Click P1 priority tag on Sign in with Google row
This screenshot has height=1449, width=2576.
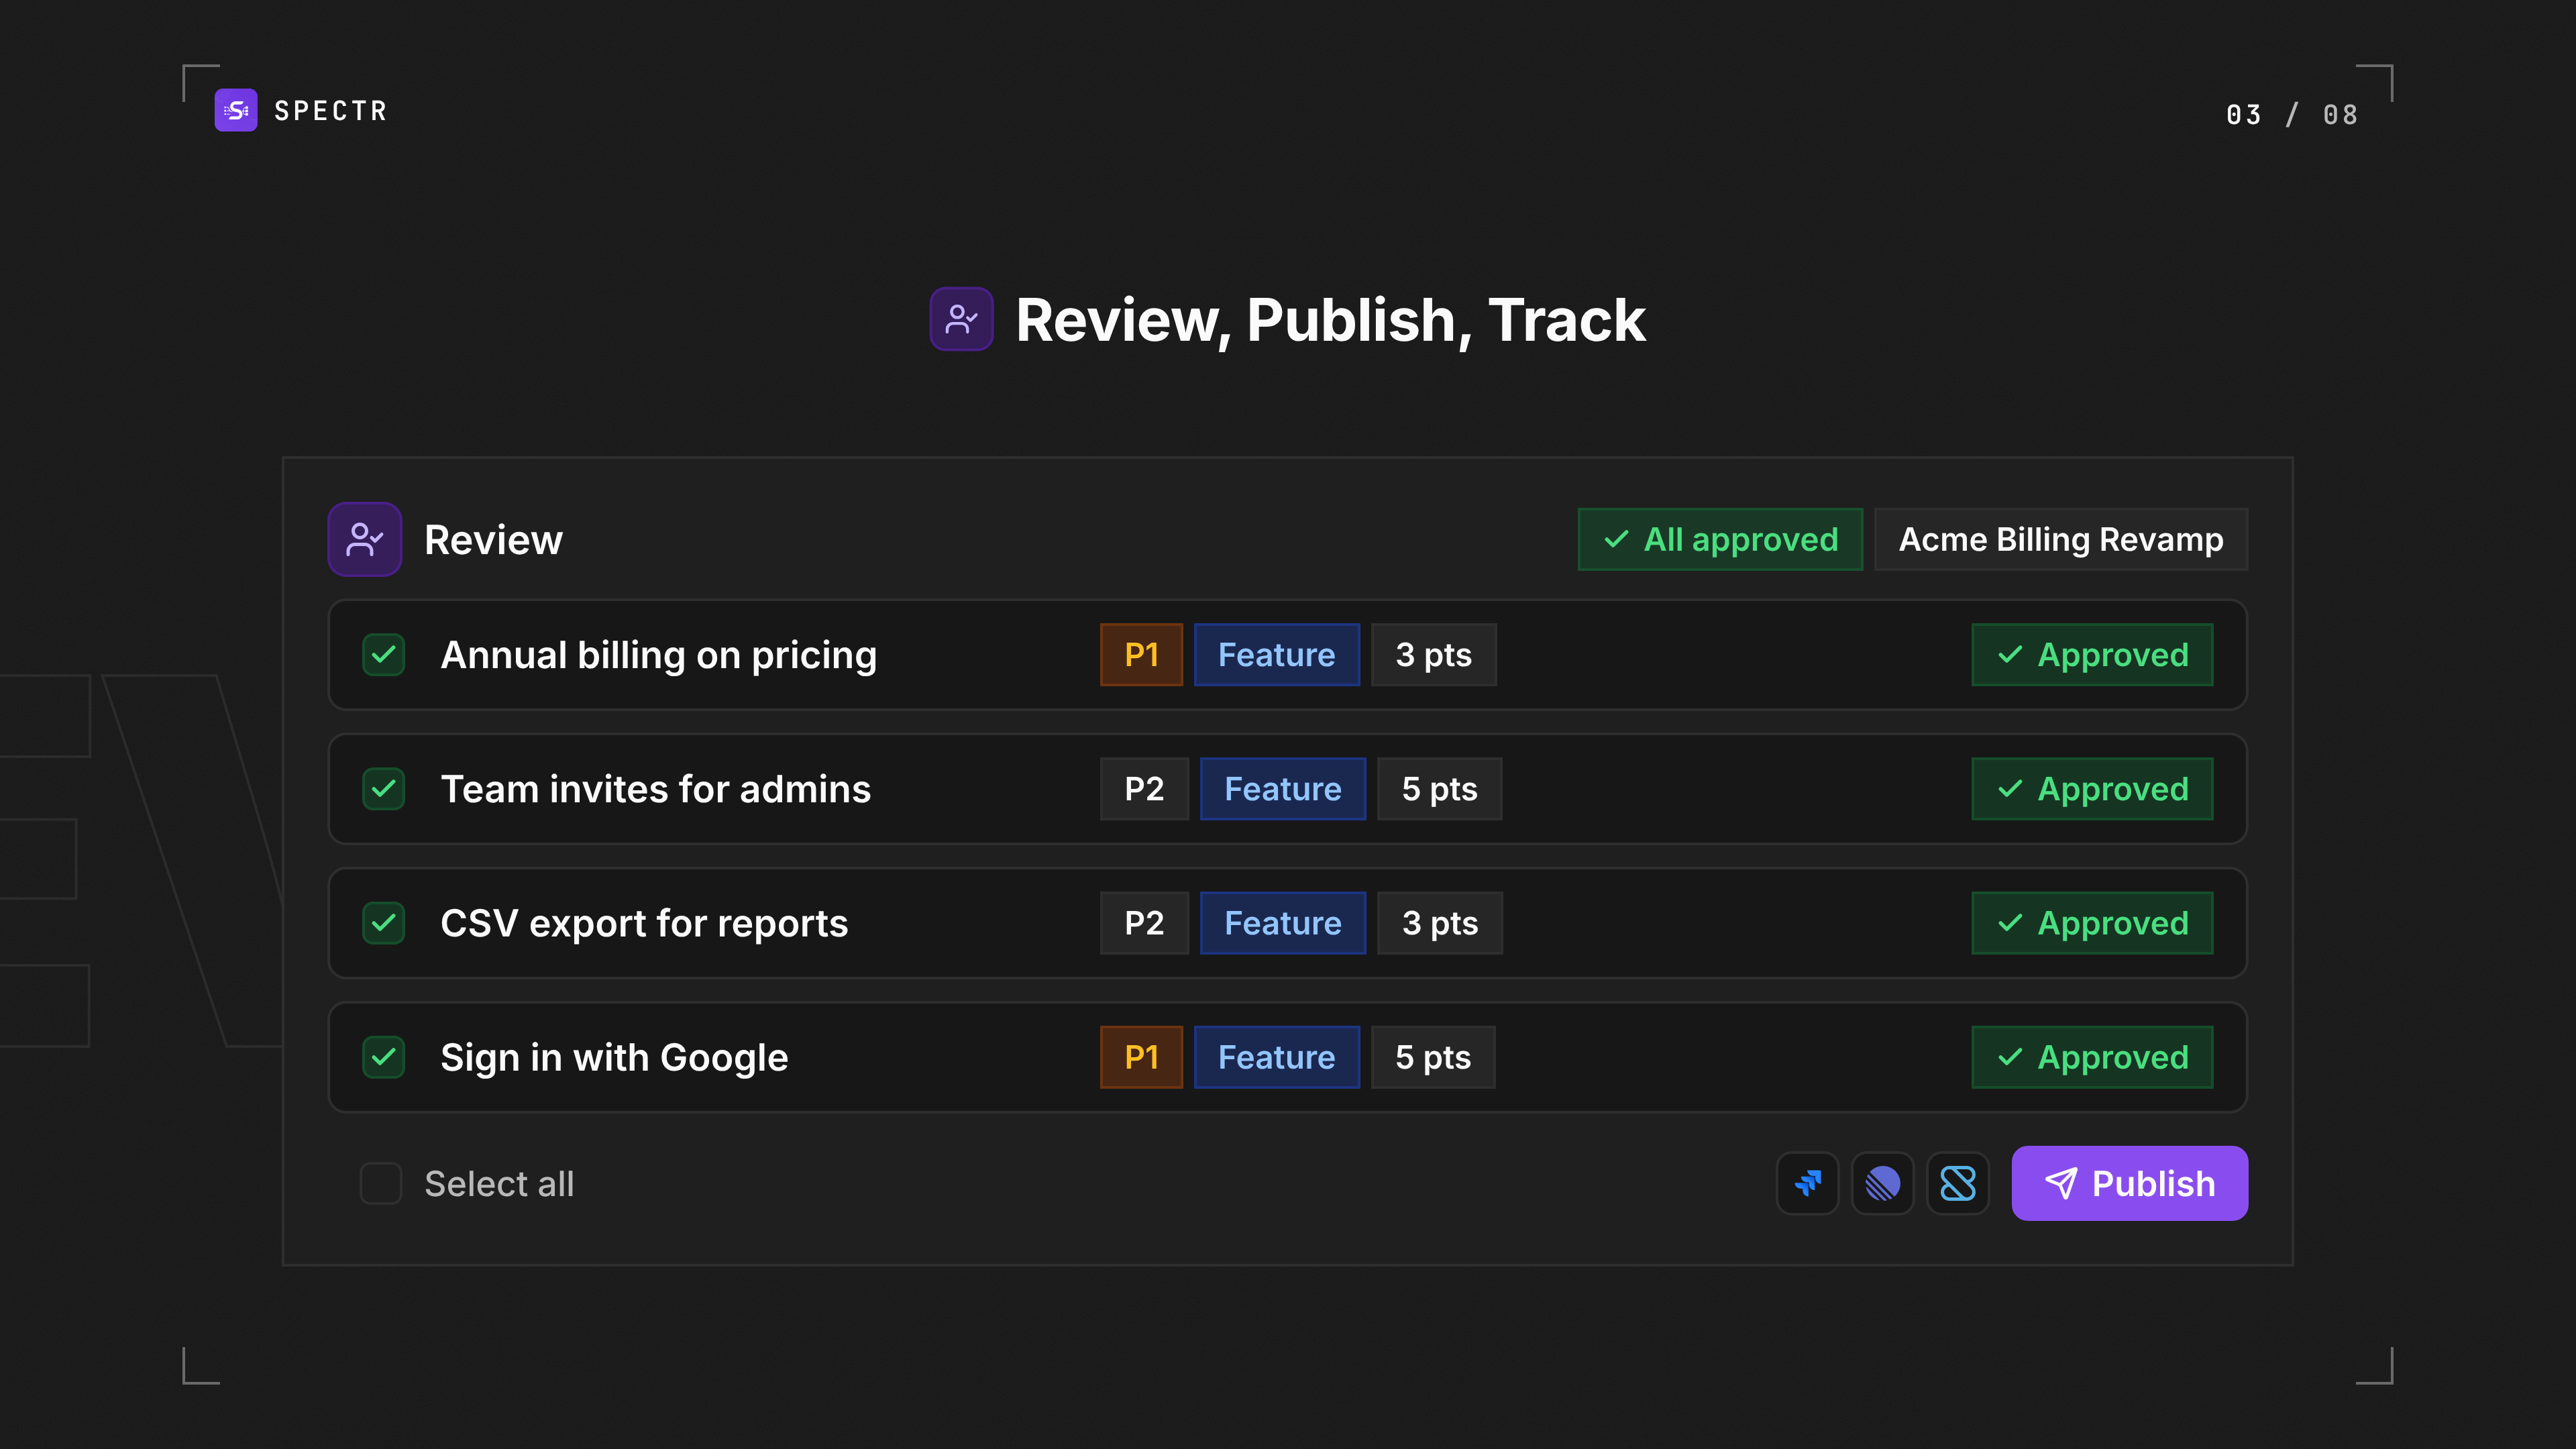(1141, 1057)
